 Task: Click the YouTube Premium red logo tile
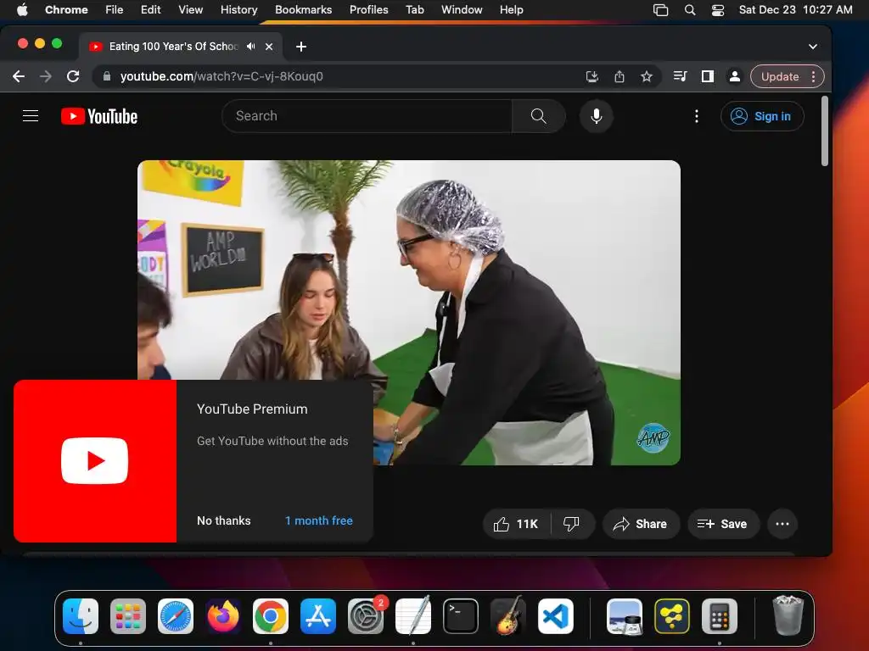coord(95,460)
